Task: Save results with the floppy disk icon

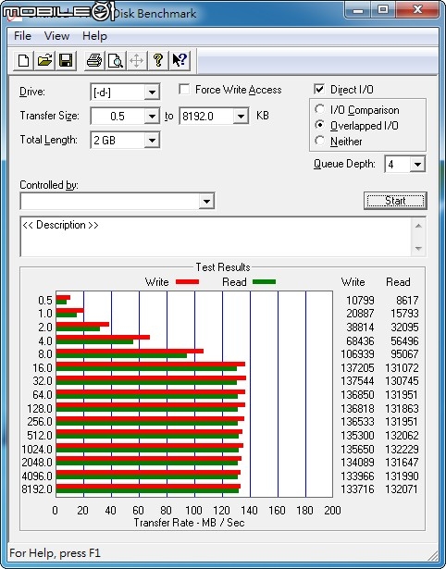Action: pos(66,60)
